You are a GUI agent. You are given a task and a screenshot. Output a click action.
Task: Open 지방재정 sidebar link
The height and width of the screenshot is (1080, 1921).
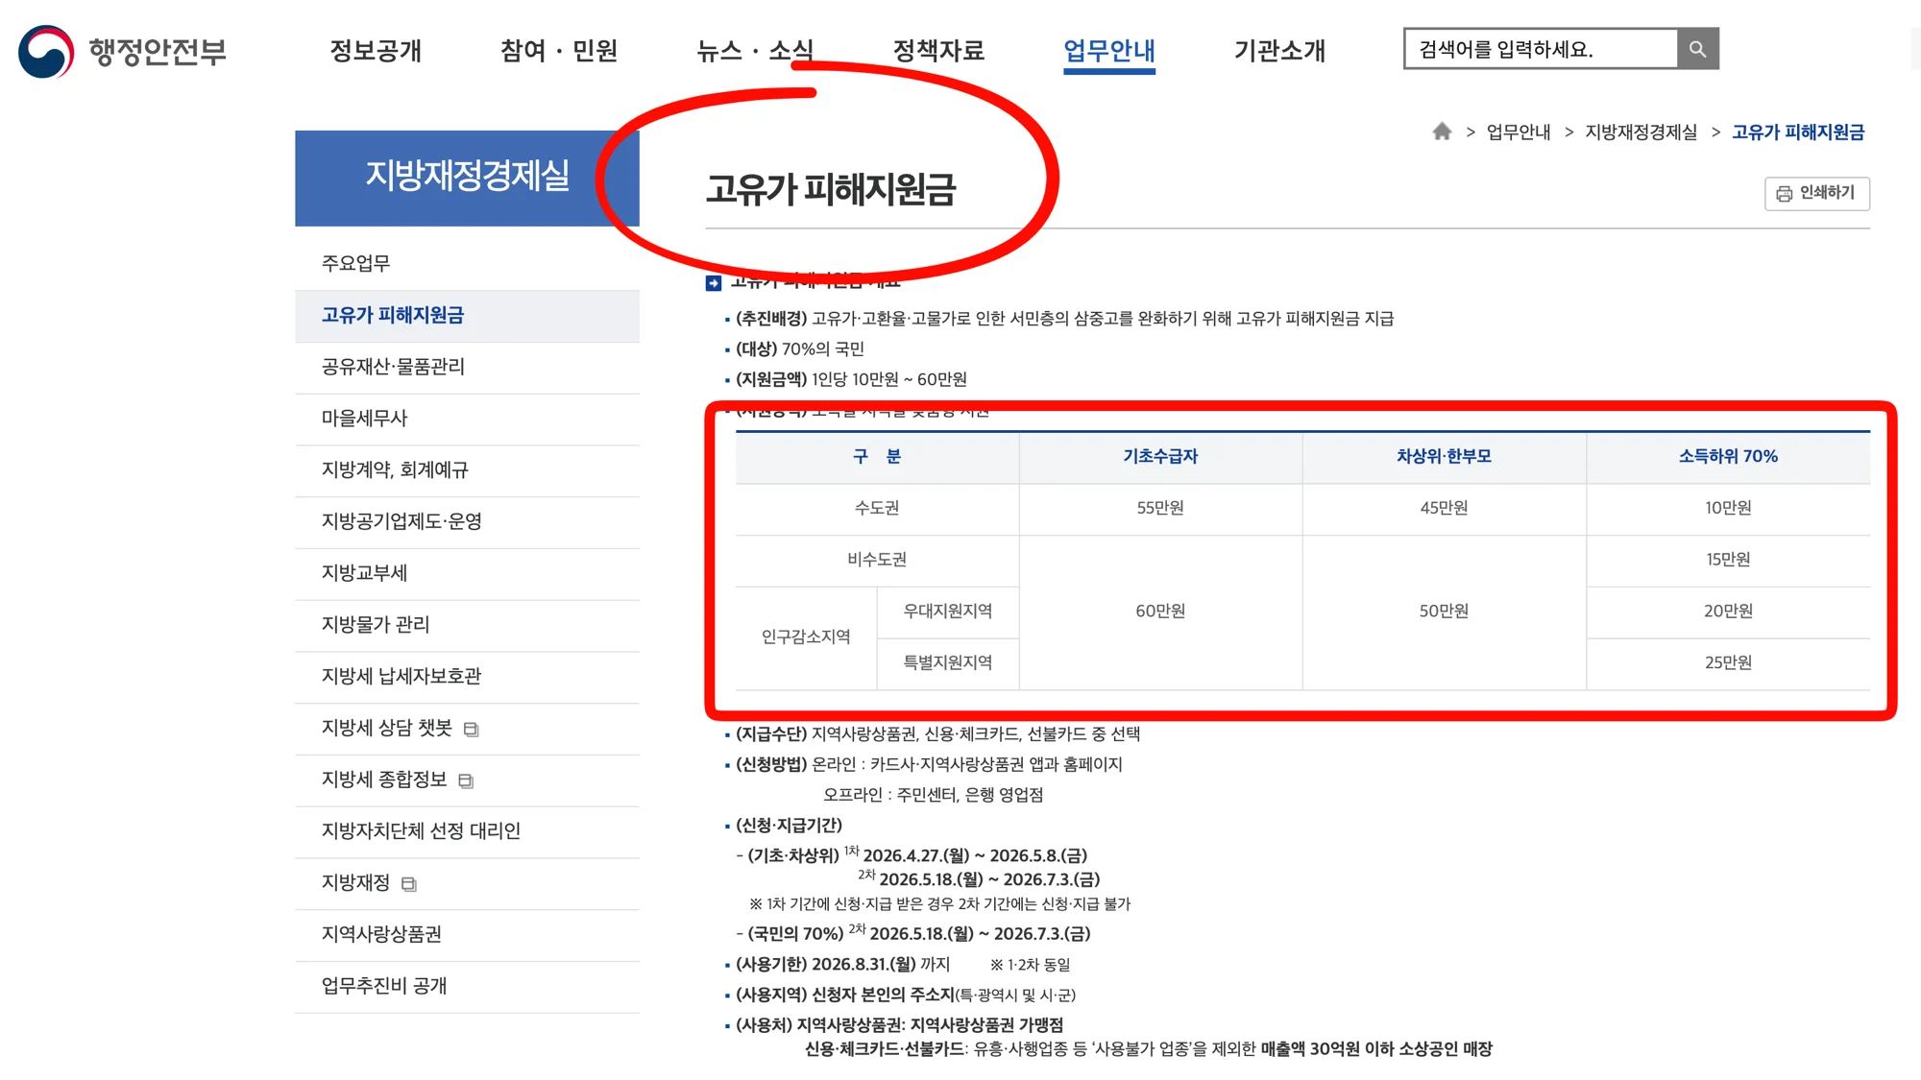coord(467,883)
